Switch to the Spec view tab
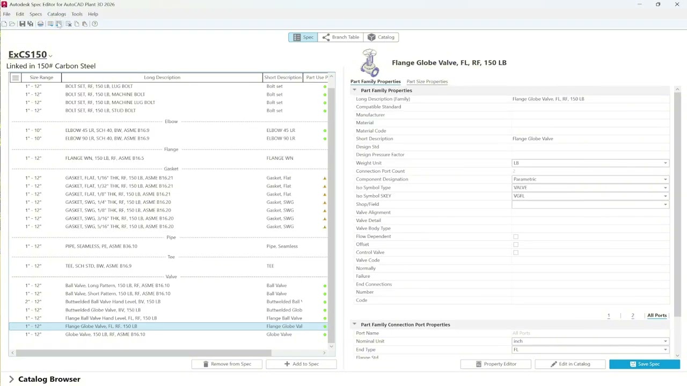Viewport: 687px width, 386px height. pos(303,38)
